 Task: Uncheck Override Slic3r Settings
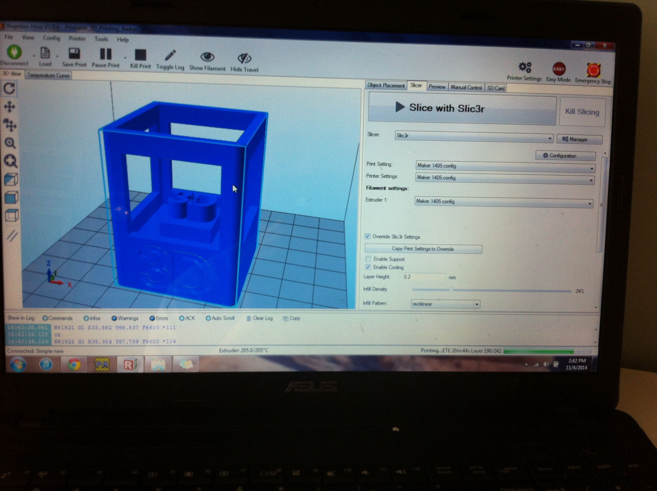[x=367, y=236]
